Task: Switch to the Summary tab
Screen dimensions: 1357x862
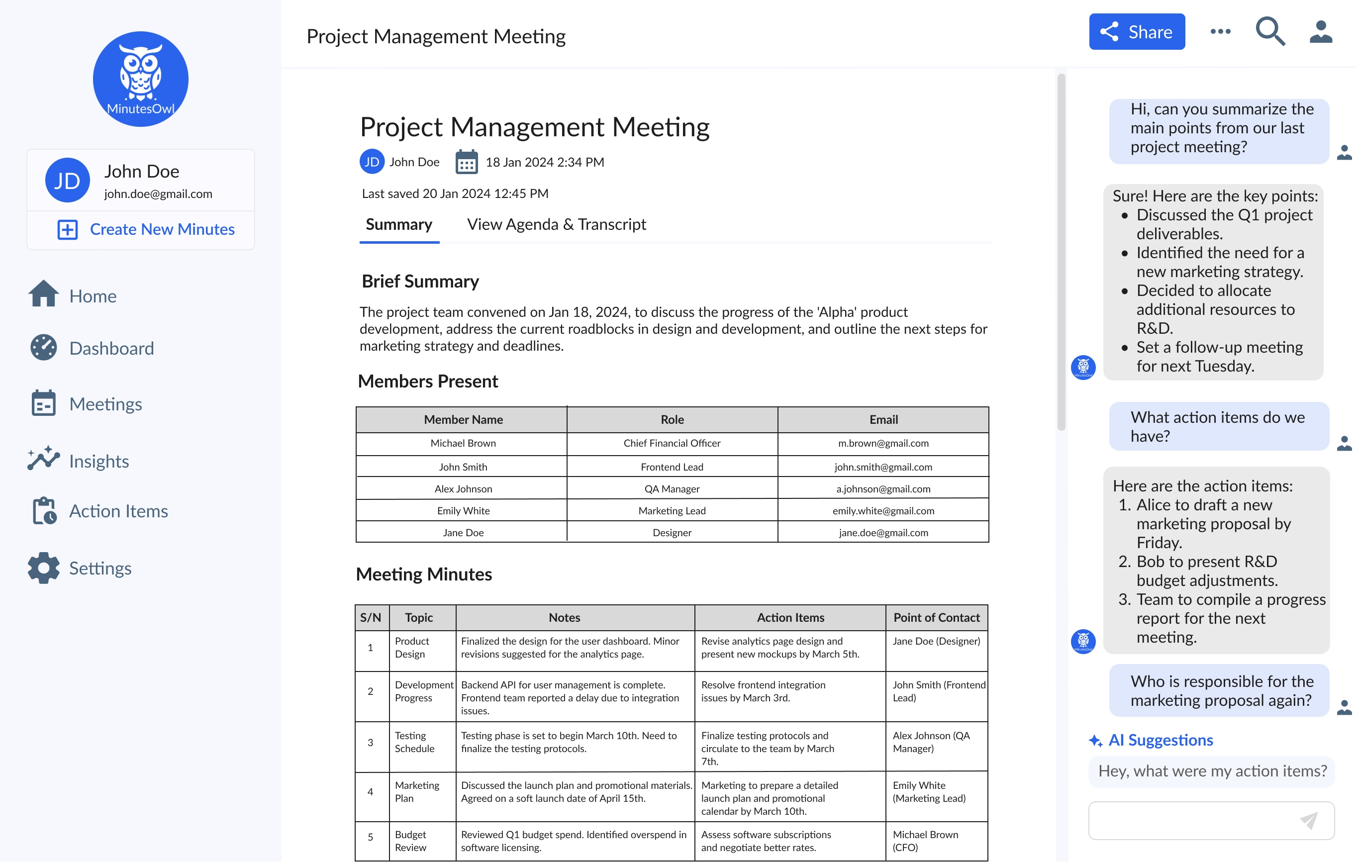Action: pos(399,225)
